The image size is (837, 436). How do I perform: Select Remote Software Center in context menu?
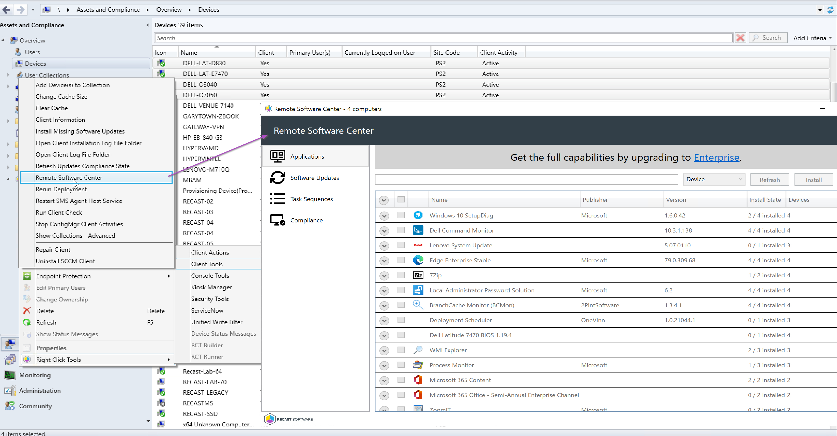[x=96, y=178]
